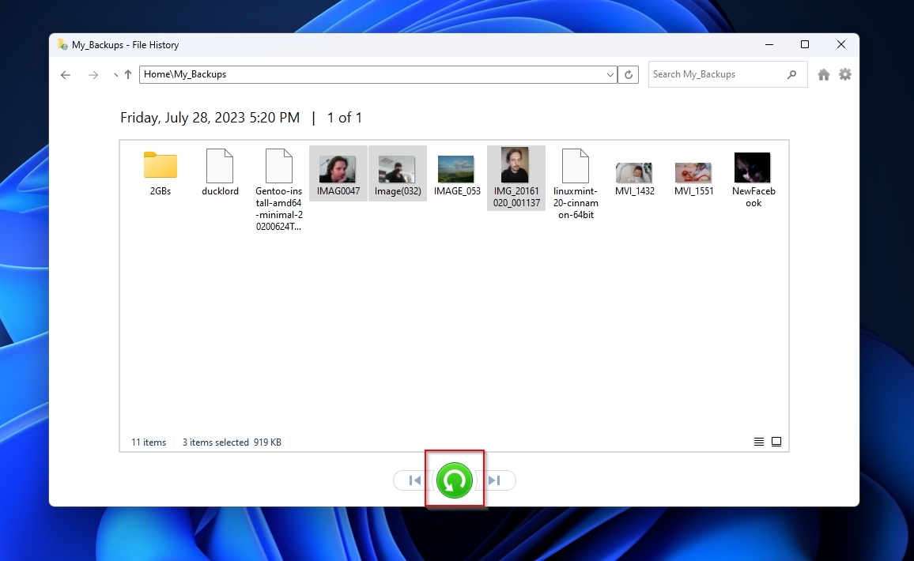Switch to details list view
This screenshot has width=914, height=561.
click(758, 441)
